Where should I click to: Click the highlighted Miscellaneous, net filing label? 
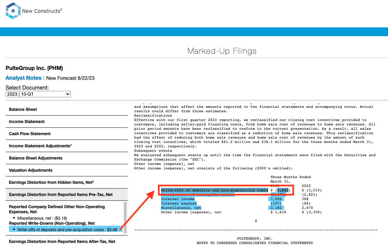(181, 208)
